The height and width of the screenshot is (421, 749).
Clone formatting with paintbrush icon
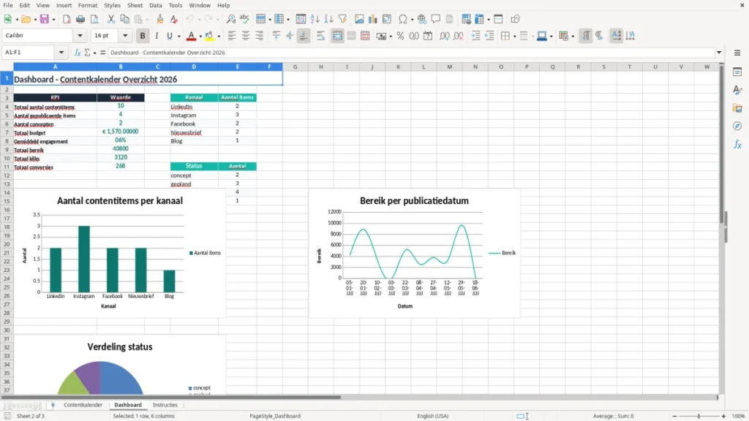(160, 19)
